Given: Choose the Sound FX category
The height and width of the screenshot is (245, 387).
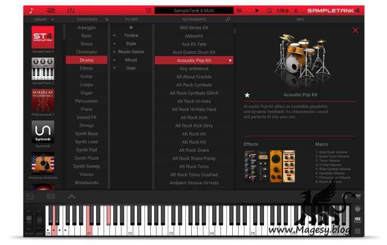Looking at the screenshot, I should (x=86, y=118).
